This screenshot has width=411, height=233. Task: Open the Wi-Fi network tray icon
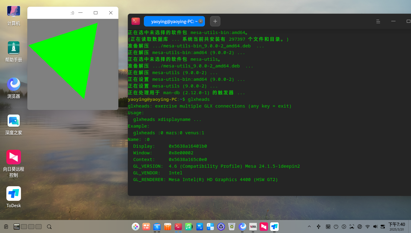tap(368, 227)
